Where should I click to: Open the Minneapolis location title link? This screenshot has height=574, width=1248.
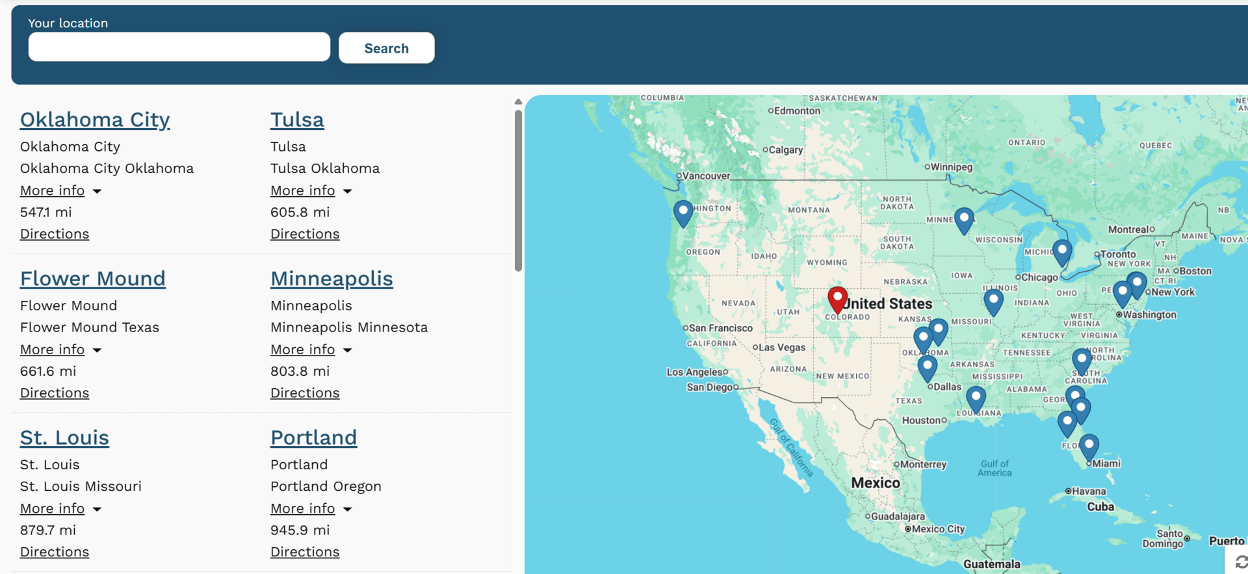pos(331,279)
